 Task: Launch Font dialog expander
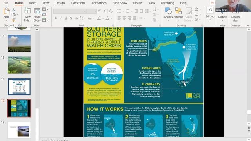(x=113, y=25)
